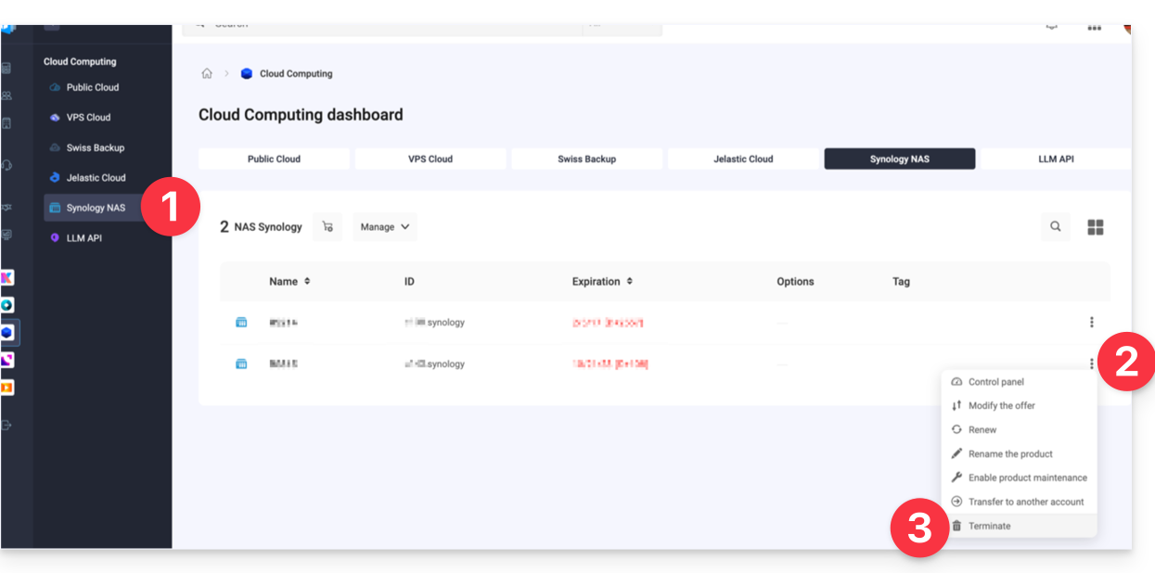The width and height of the screenshot is (1155, 573).
Task: Select Renew from the context menu
Action: pyautogui.click(x=1019, y=430)
